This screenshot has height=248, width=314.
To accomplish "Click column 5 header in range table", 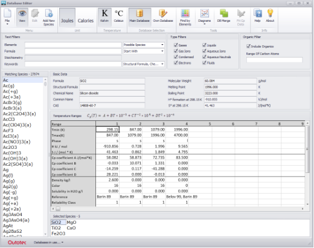I will [200, 123].
